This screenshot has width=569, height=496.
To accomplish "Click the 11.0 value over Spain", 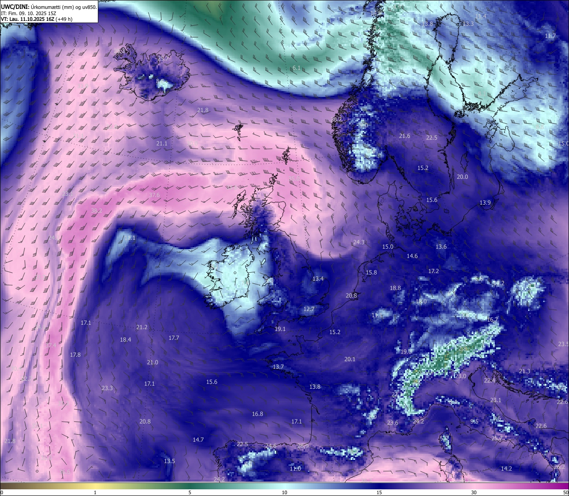I will 295,468.
